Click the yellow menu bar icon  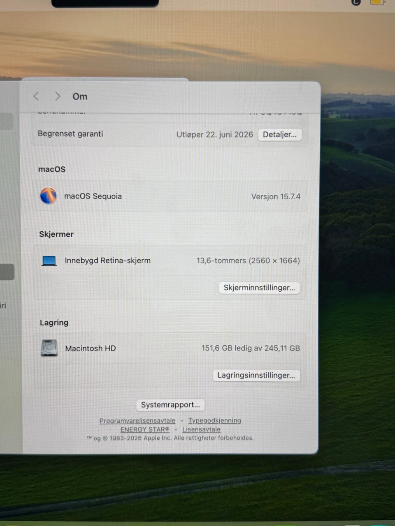pos(377,2)
